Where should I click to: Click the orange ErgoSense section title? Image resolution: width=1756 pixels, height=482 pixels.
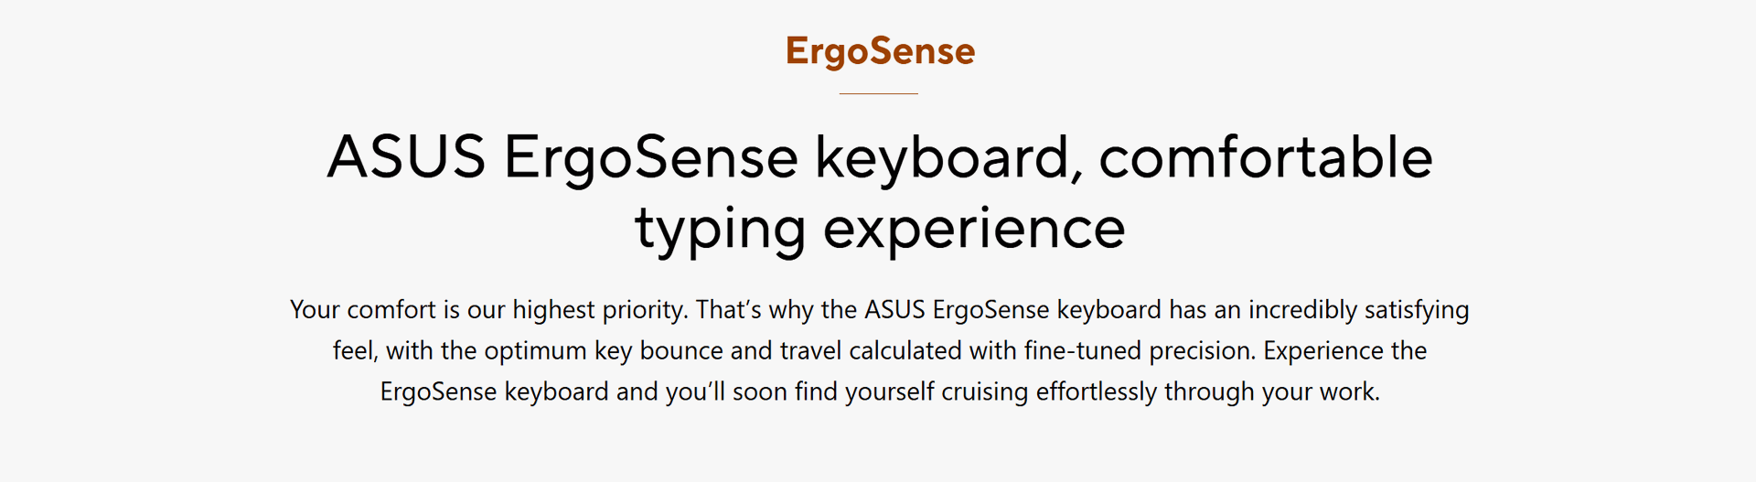pos(880,52)
